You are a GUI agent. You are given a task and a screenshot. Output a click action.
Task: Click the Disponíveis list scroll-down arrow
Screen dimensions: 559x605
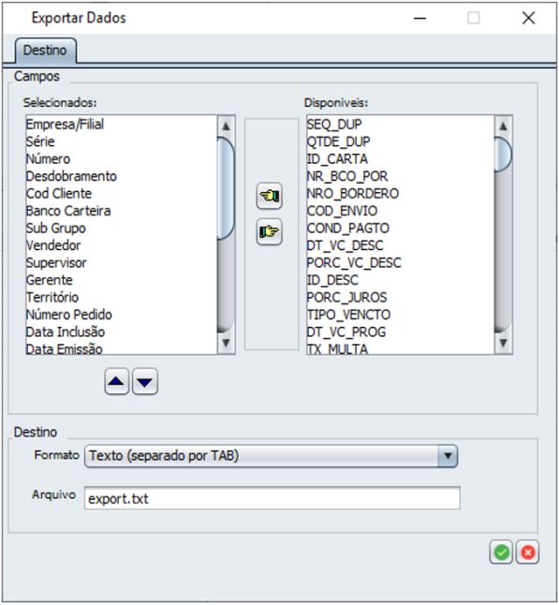coord(503,343)
